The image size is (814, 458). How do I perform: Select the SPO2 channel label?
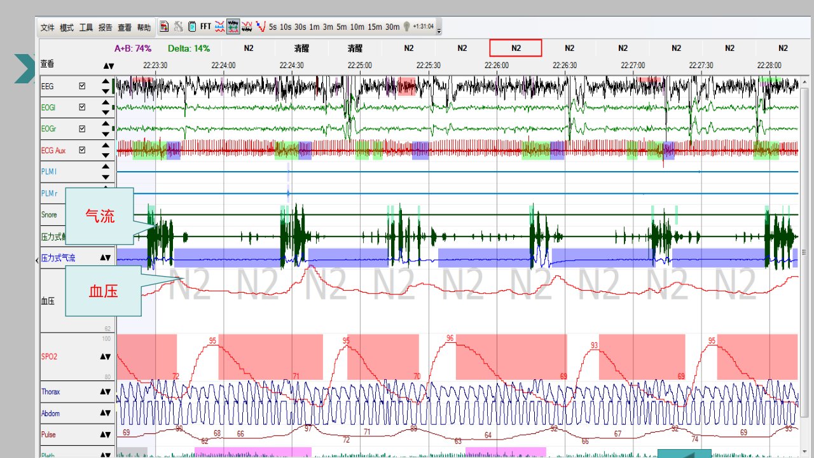click(49, 357)
